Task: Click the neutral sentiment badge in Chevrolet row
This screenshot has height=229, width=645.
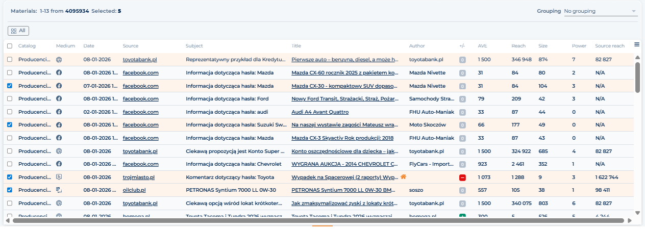Action: [462, 164]
